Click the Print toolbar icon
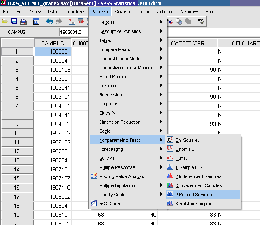 click(23, 21)
